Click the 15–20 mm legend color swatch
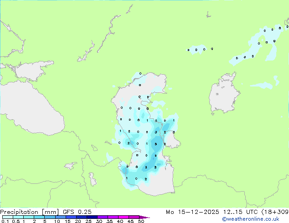Screen dimensions: 289x223 pos(71,217)
